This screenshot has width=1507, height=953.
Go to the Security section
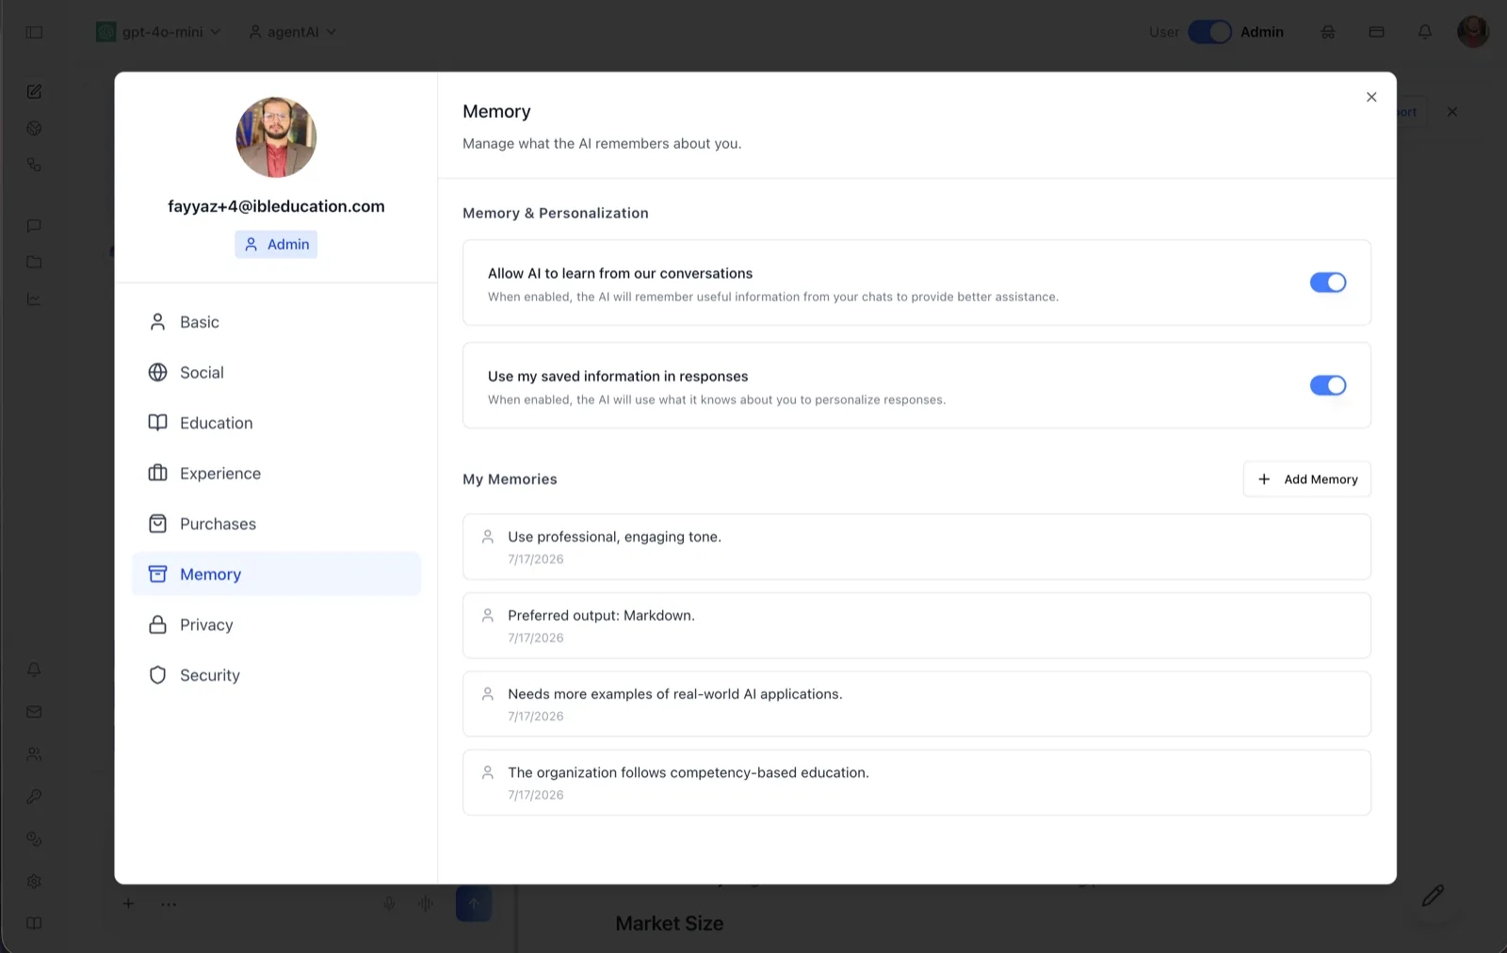[x=276, y=675]
